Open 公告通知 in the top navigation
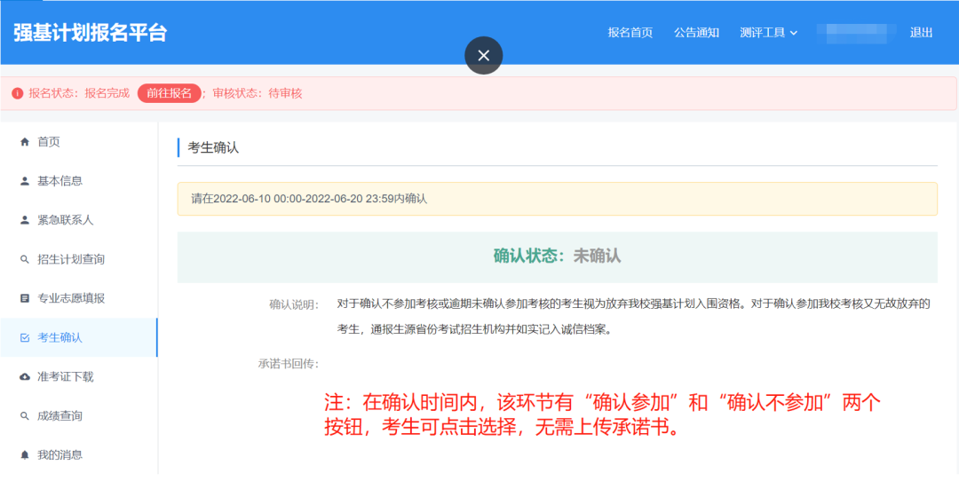This screenshot has width=959, height=497. point(696,33)
